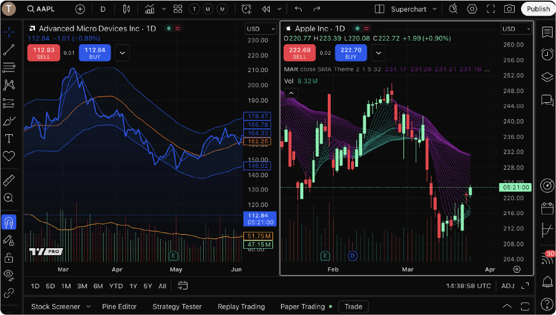Pick the ruler measure tool

pyautogui.click(x=9, y=180)
